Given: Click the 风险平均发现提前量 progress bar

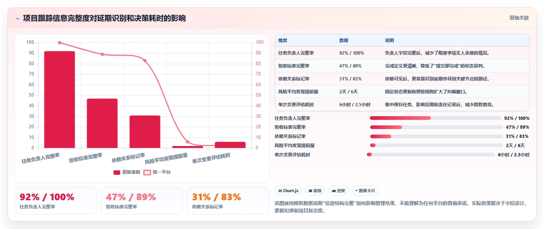Looking at the screenshot, I should click(436, 145).
